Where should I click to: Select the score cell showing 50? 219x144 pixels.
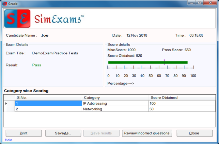pyautogui.click(x=182, y=109)
